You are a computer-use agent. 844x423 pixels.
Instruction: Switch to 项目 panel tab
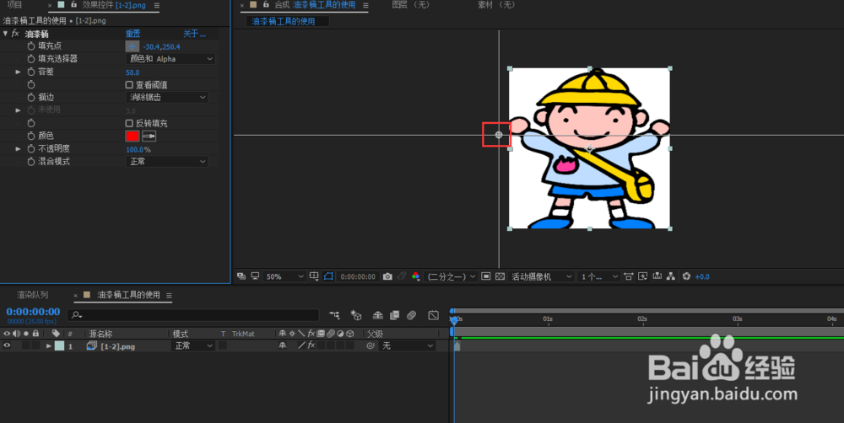click(x=14, y=5)
